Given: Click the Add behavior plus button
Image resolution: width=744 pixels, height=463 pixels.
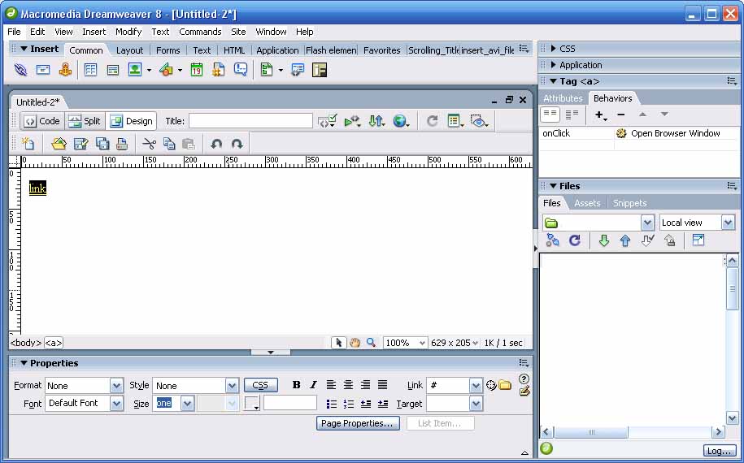Looking at the screenshot, I should click(601, 115).
